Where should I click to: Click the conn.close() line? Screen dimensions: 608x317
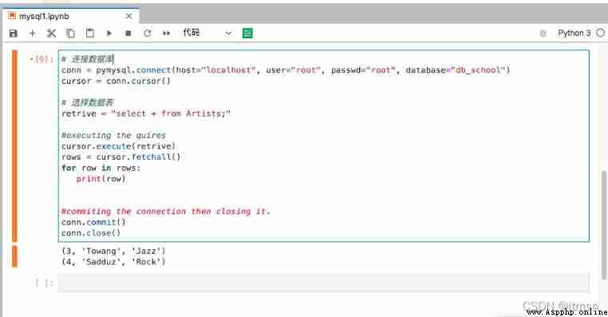point(91,233)
